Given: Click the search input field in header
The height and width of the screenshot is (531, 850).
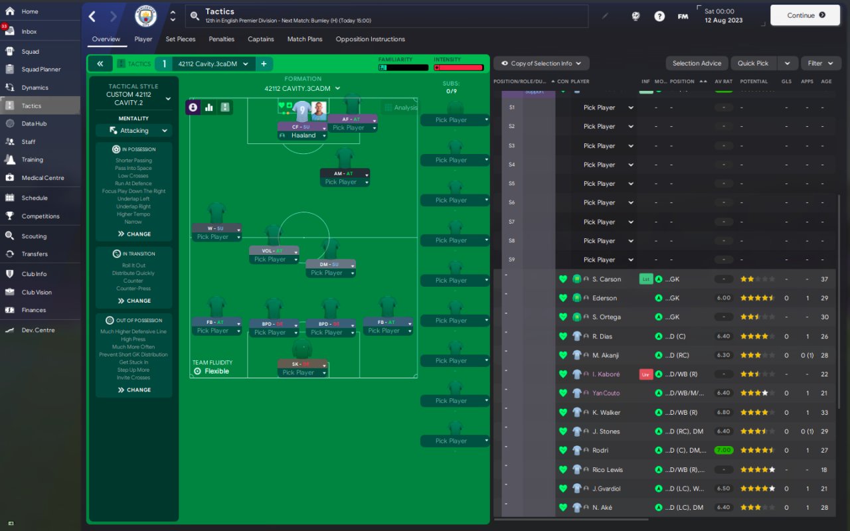Looking at the screenshot, I should point(386,16).
